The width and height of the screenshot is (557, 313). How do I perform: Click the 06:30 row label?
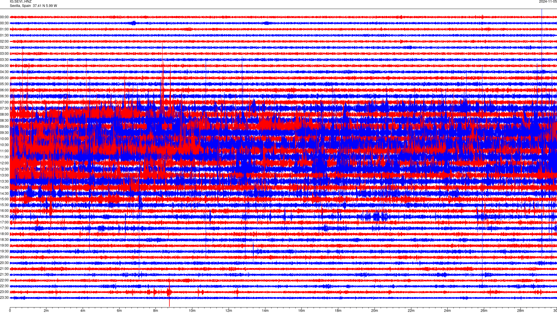point(4,96)
